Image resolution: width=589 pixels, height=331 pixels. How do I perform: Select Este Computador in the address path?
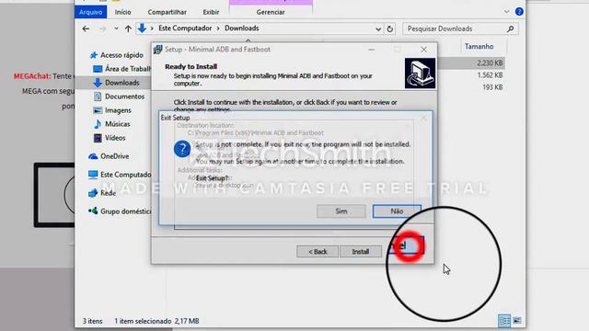[x=185, y=29]
